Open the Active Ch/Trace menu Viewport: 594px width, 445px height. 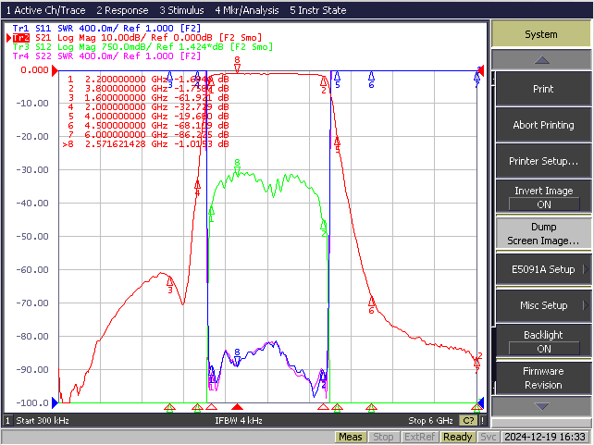tap(46, 10)
